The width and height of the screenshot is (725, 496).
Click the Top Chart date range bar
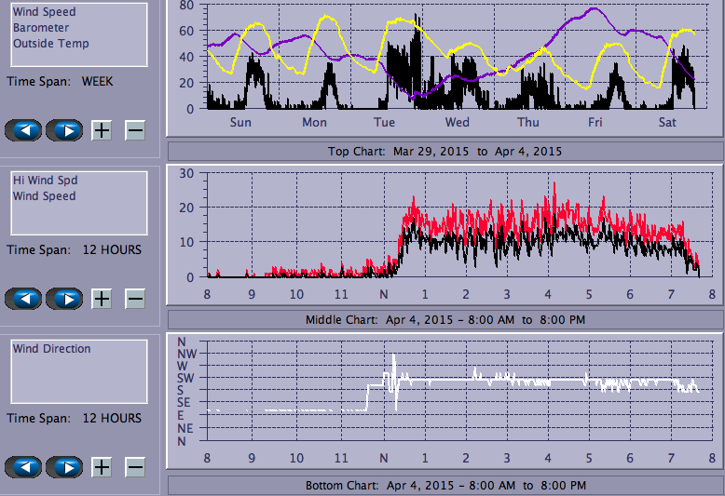[445, 151]
